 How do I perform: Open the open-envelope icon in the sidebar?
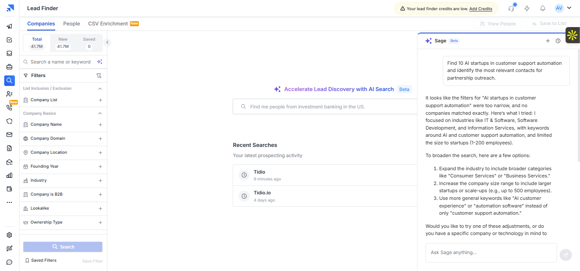click(9, 162)
